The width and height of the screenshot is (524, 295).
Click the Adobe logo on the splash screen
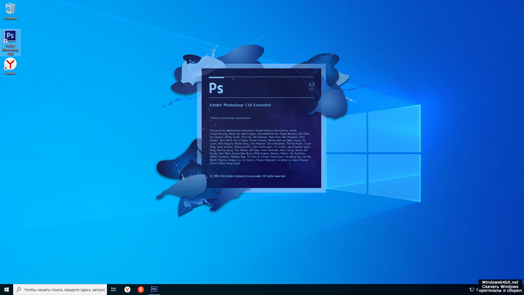coord(311,86)
